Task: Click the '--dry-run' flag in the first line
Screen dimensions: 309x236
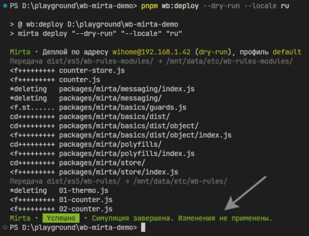Action: pos(221,6)
